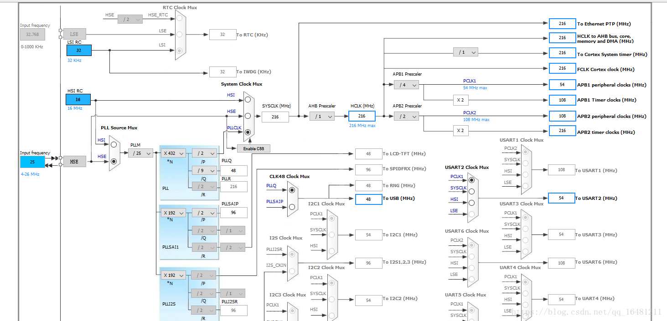Click the LSE input frequency field 32.768
Screen dimensions: 667x321
coord(32,34)
